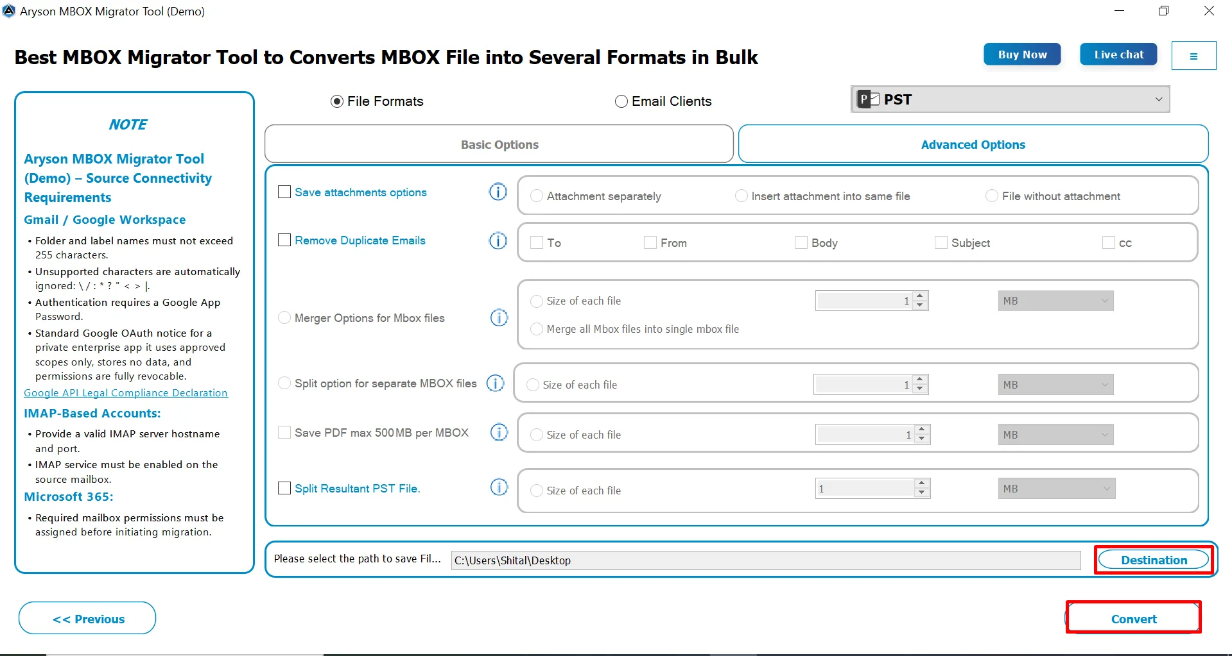Image resolution: width=1232 pixels, height=656 pixels.
Task: Click the Aryson app logo in title bar
Action: (x=9, y=11)
